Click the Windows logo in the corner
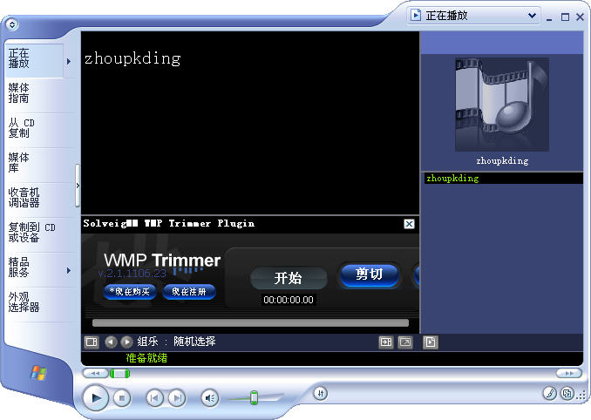 (38, 373)
